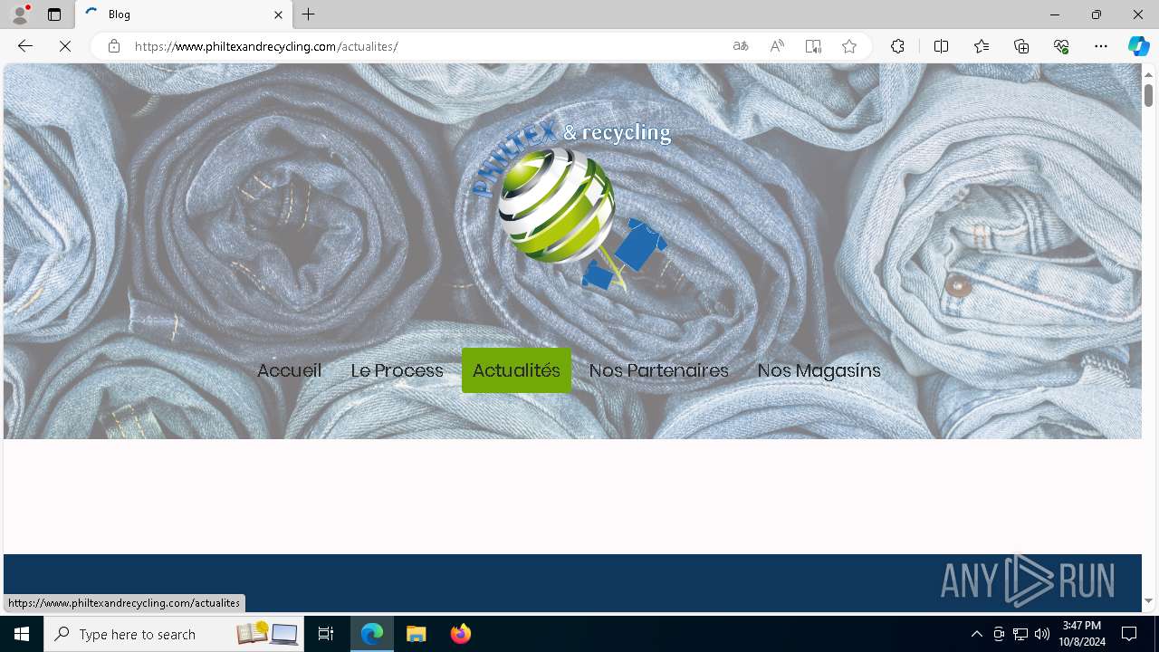Go back to the previous page

(25, 46)
